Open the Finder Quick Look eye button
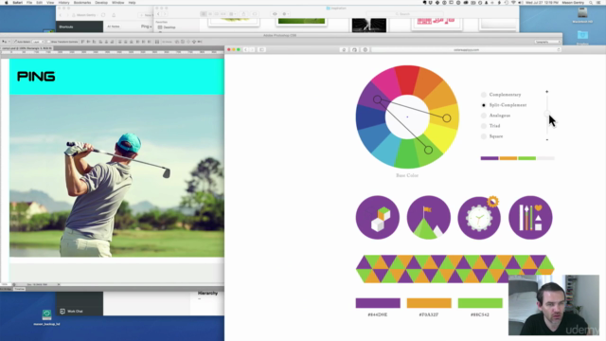The image size is (606, 341). click(275, 14)
